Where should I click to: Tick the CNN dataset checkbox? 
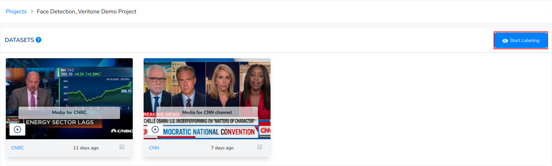[260, 147]
